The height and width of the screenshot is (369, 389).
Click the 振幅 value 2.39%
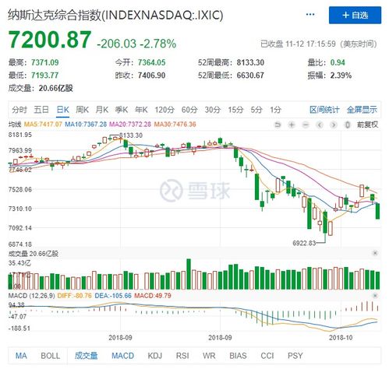pos(341,76)
